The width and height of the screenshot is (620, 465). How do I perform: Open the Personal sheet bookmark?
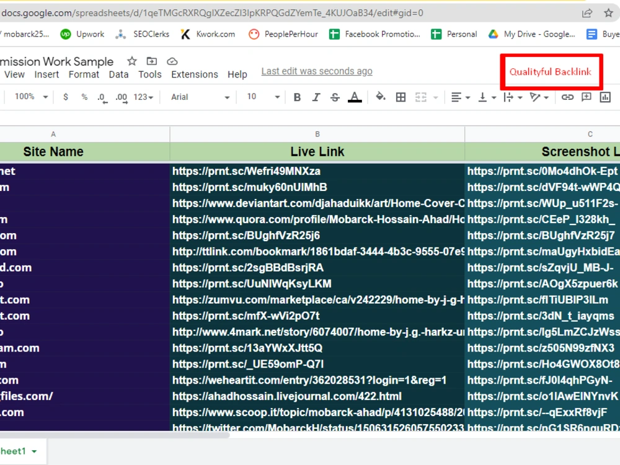click(x=454, y=34)
